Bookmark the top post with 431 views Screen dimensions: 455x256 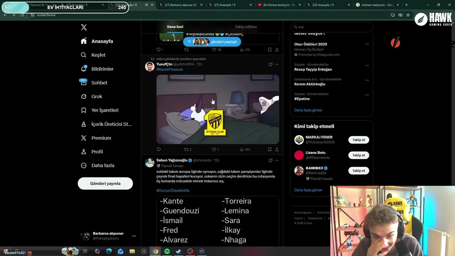tap(270, 50)
